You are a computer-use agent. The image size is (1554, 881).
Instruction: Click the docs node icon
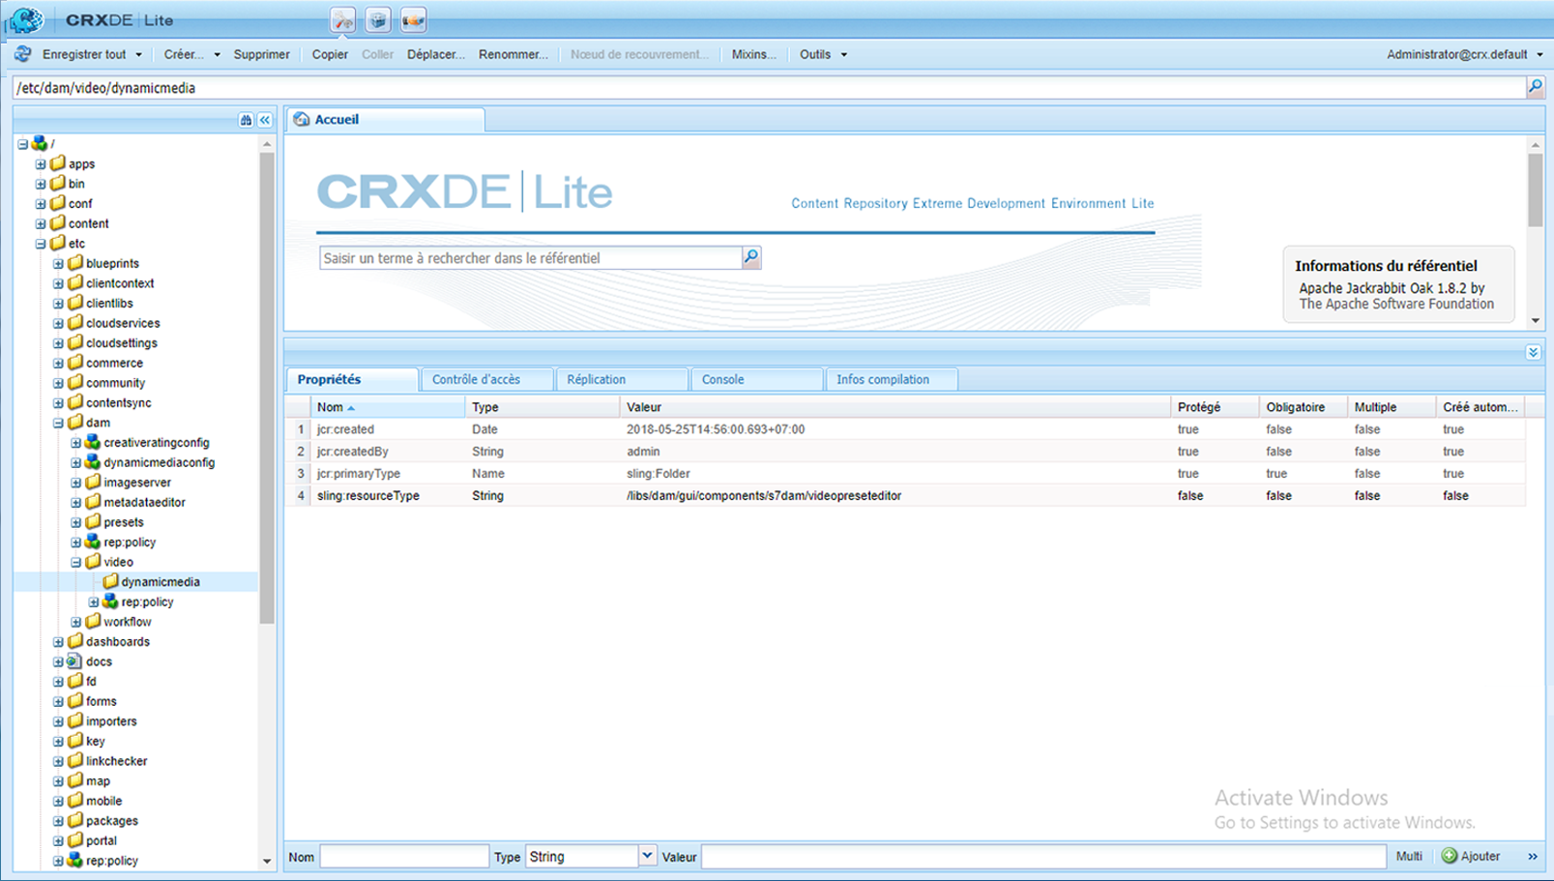click(74, 661)
